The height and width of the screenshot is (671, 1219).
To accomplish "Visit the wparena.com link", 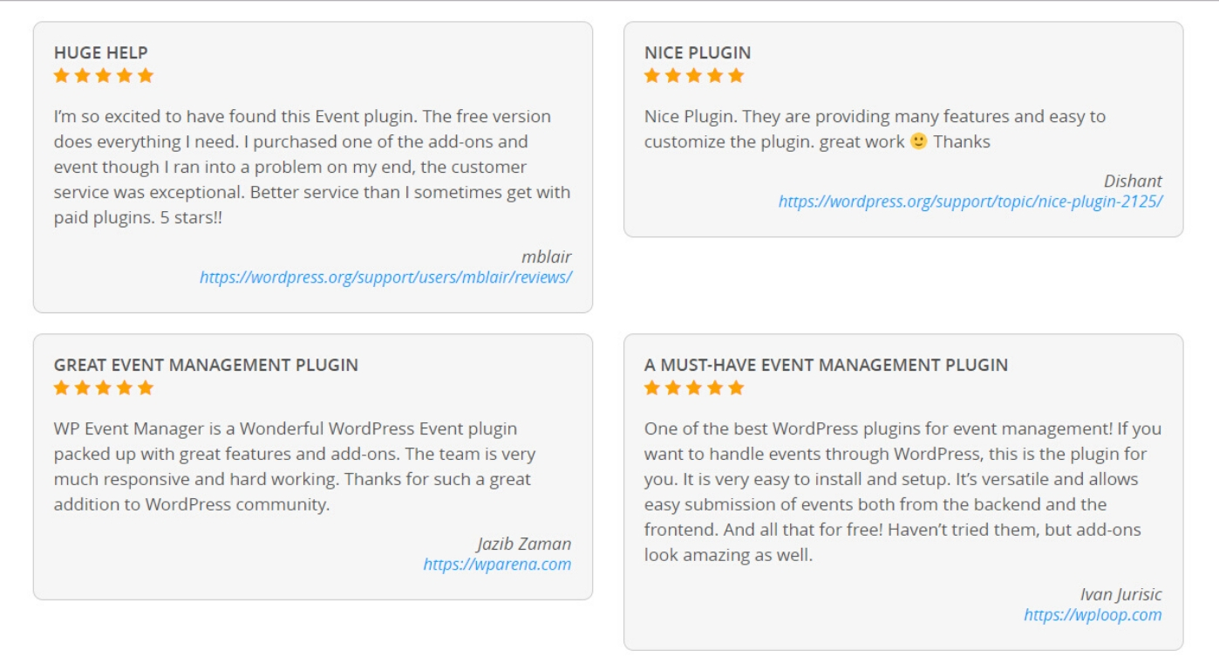I will coord(497,565).
